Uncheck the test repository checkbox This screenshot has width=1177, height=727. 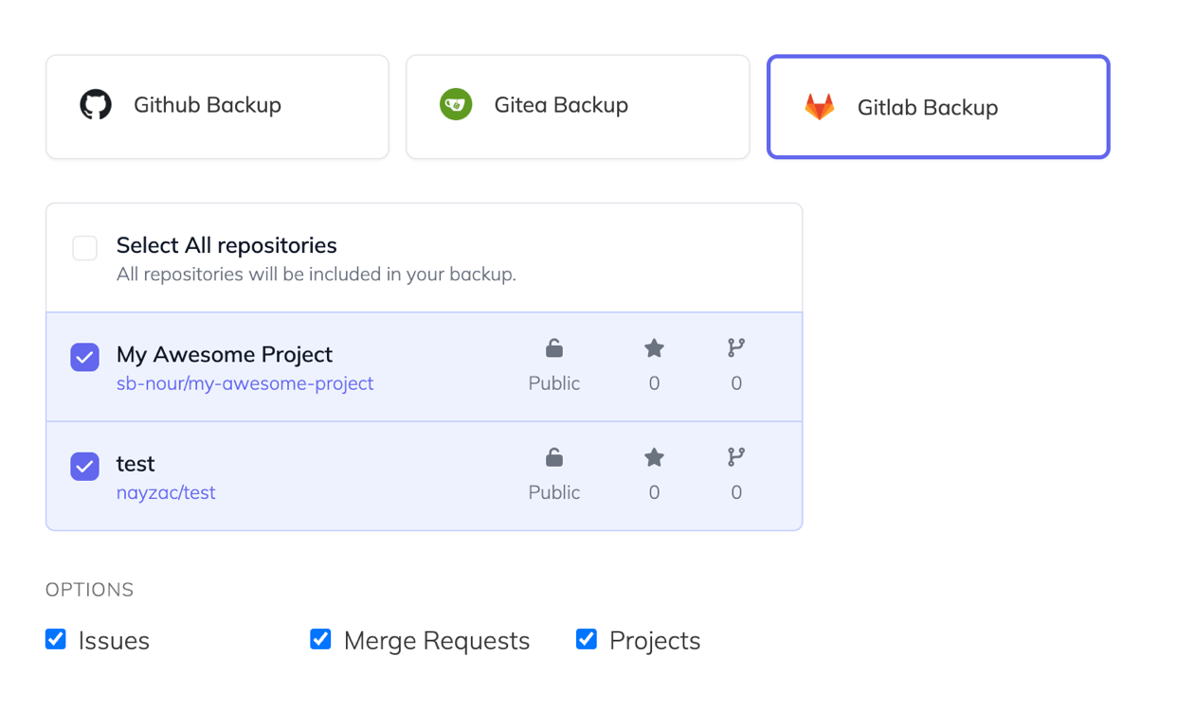pos(85,467)
